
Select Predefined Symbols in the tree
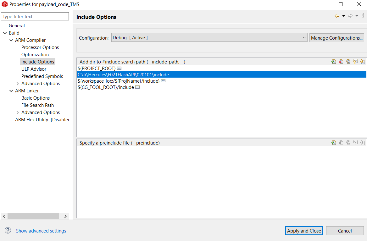click(42, 76)
